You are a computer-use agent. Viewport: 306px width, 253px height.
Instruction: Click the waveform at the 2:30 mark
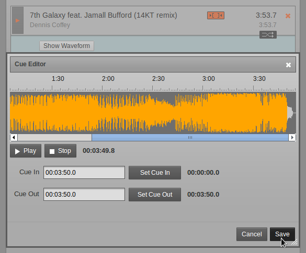click(153, 113)
